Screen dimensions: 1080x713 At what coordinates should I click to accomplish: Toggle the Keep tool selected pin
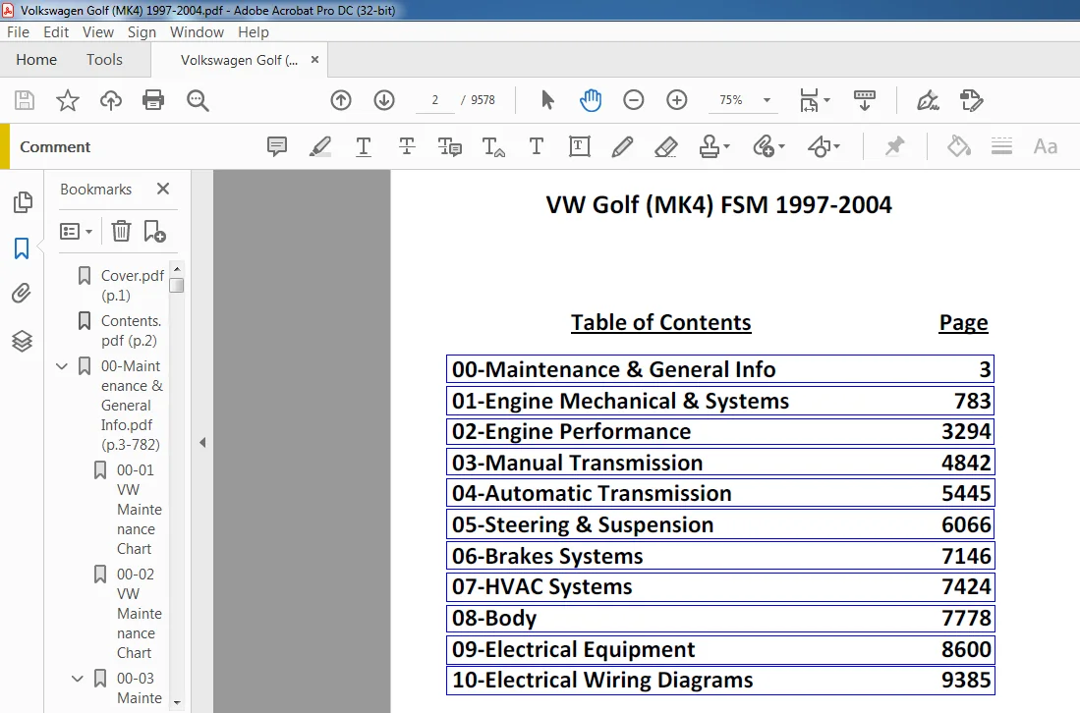(x=894, y=146)
